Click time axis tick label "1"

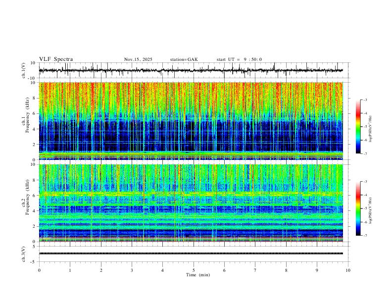tap(70, 270)
